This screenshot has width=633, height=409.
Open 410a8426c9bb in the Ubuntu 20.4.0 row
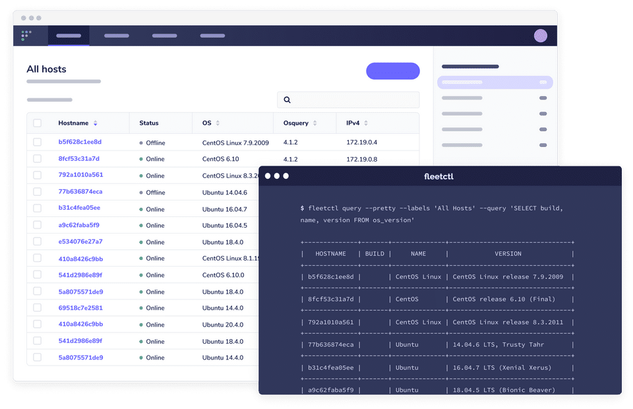(x=80, y=324)
